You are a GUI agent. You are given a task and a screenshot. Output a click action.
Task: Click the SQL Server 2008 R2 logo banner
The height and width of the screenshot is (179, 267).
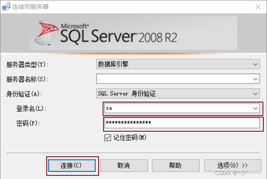click(x=133, y=33)
